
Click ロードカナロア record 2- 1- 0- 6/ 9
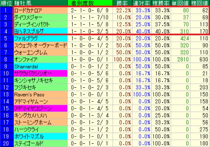point(90,10)
